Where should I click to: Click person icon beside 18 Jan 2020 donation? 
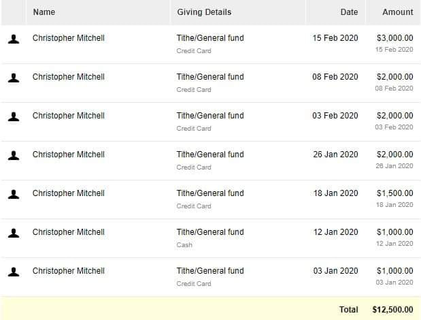[14, 194]
